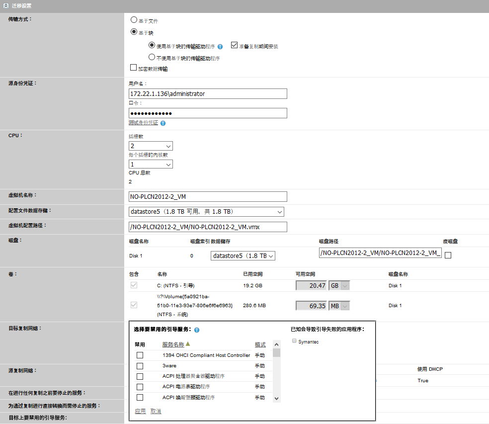The width and height of the screenshot is (489, 424).
Task: Click 取消 in the boot services panel
Action: click(x=156, y=411)
